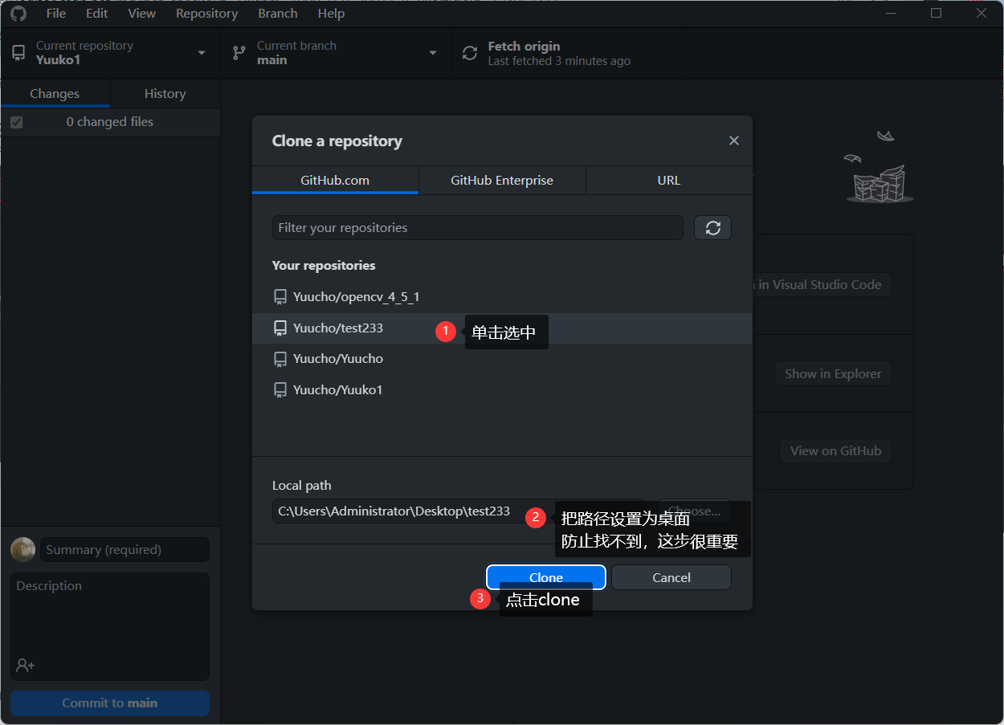This screenshot has height=725, width=1004.
Task: Click the user avatar beside Summary
Action: point(22,550)
